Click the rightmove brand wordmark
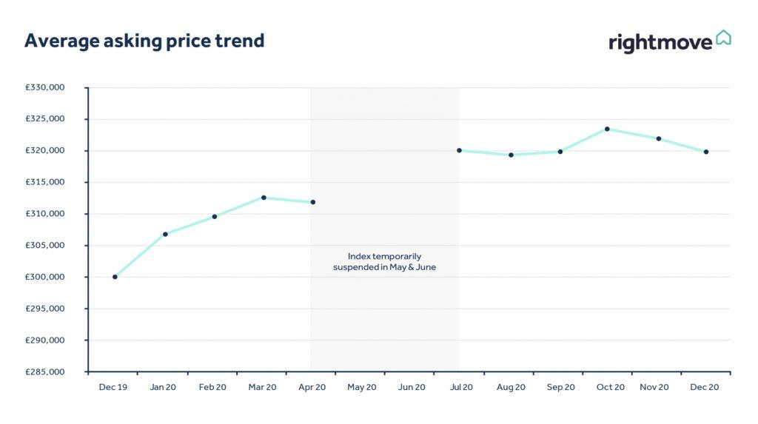Viewport: 758px width, 424px height. point(660,42)
